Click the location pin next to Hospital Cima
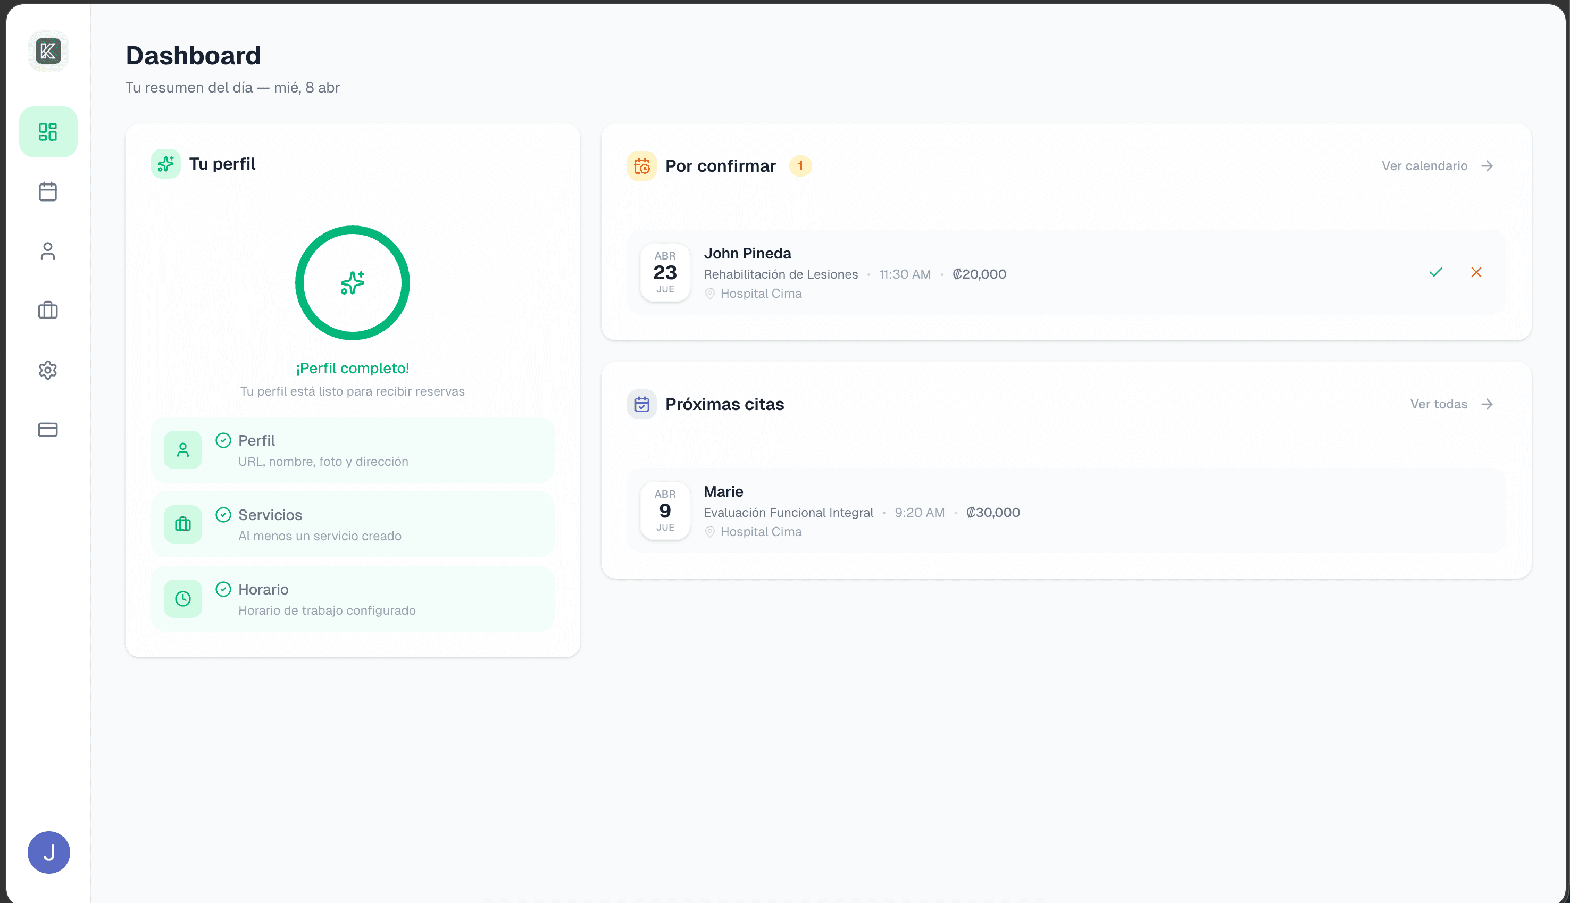Viewport: 1570px width, 903px height. coord(711,294)
